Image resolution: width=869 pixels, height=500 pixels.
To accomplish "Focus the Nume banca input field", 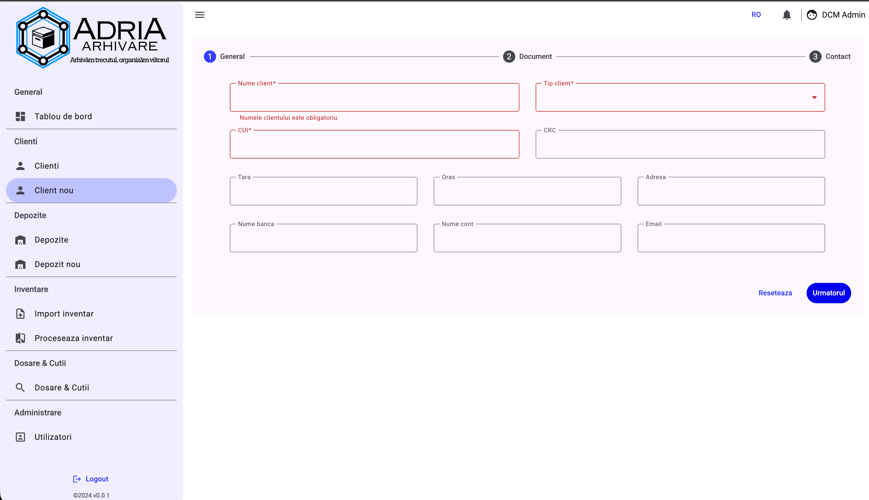I will click(323, 238).
